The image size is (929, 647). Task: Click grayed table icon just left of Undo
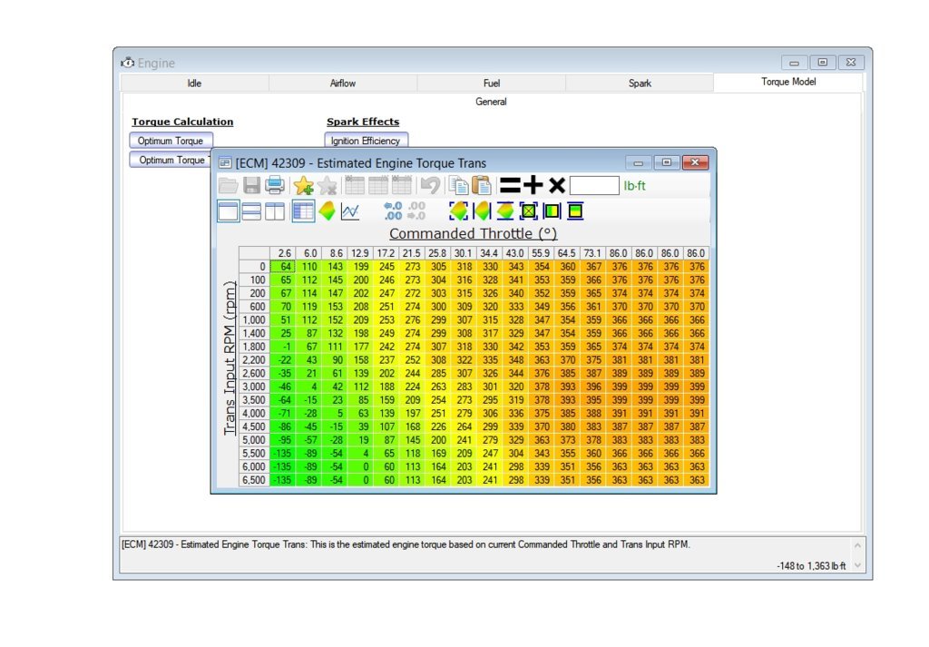401,185
